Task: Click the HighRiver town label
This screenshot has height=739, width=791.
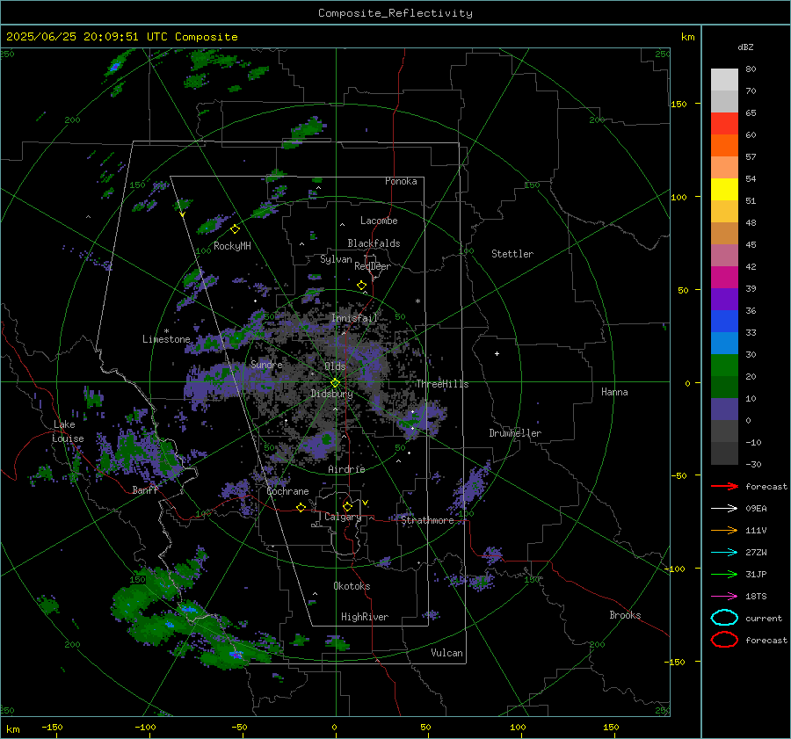Action: click(365, 617)
